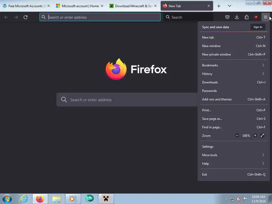Screen dimensions: 272x204
Task: Choose Save page as...
Action: 234,119
